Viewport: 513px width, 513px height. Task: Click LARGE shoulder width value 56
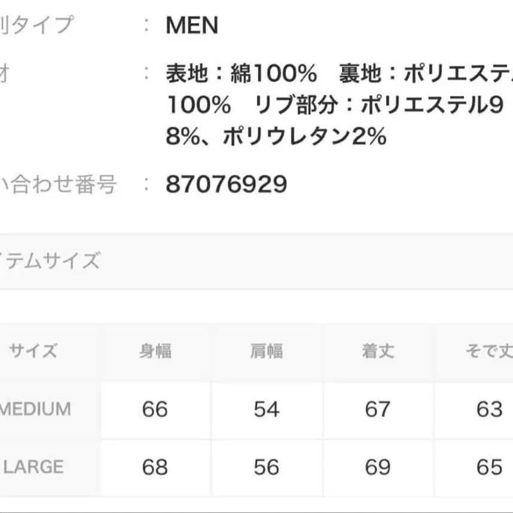coord(266,467)
